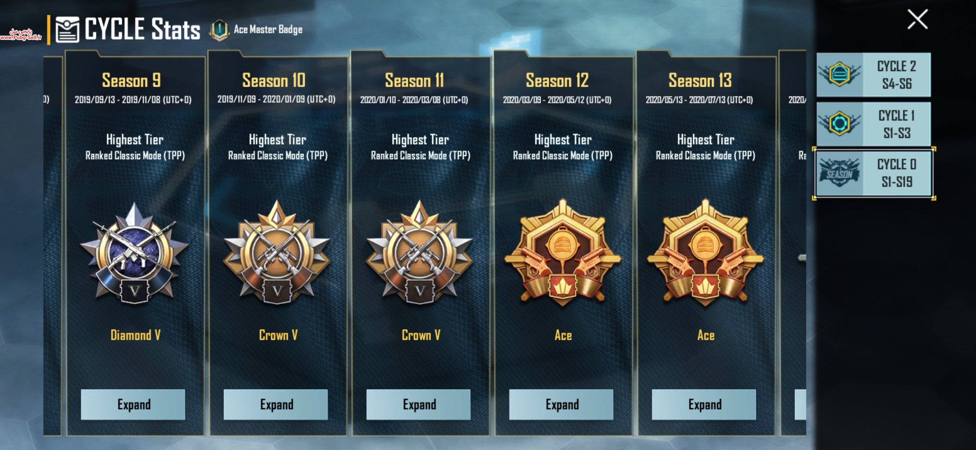Click the Season 12 card title

557,80
